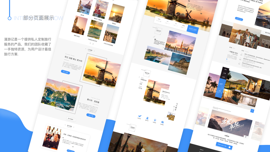Click Start your trip button

point(224,146)
